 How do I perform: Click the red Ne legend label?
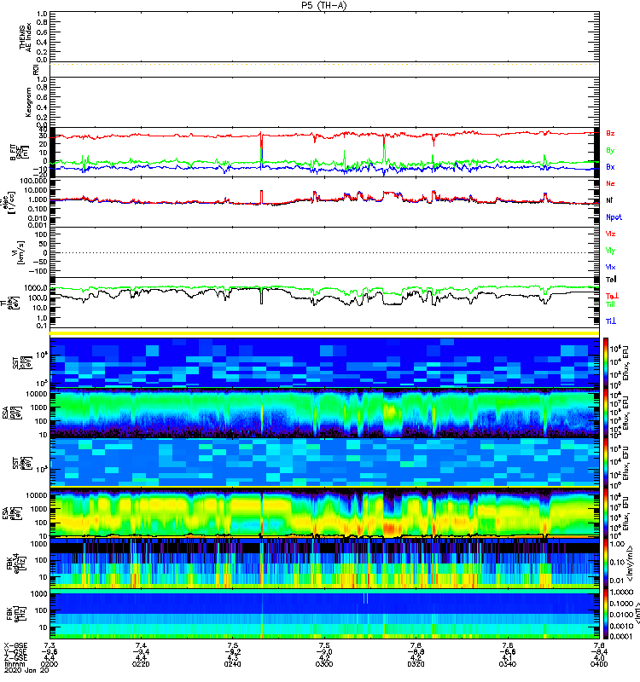pos(610,183)
